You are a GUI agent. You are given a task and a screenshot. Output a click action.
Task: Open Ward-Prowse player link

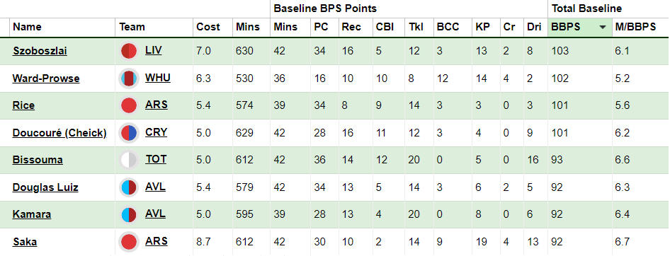point(46,78)
